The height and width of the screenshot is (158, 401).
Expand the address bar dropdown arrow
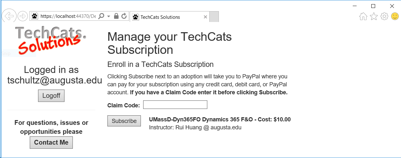click(x=109, y=16)
